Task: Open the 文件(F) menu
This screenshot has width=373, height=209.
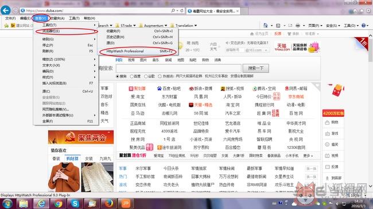Action: [x=10, y=18]
